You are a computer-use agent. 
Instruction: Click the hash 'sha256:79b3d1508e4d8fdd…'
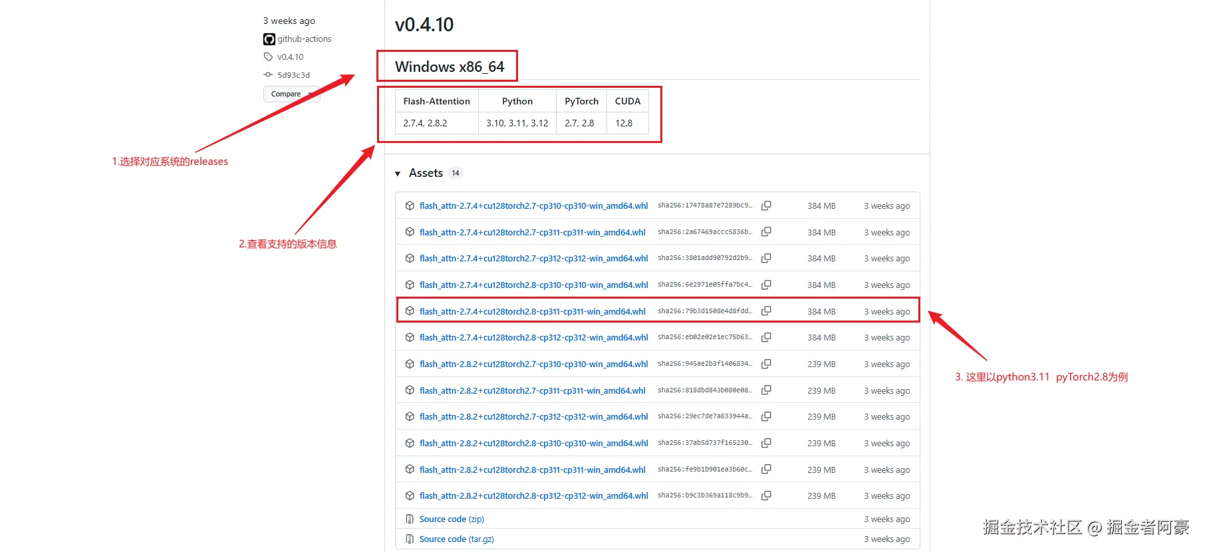tap(705, 311)
